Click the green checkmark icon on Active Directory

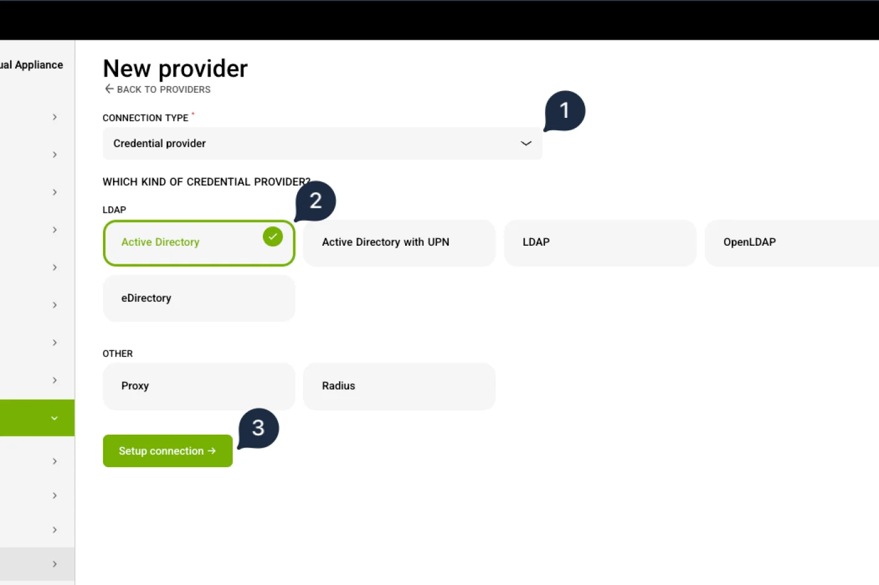point(273,236)
